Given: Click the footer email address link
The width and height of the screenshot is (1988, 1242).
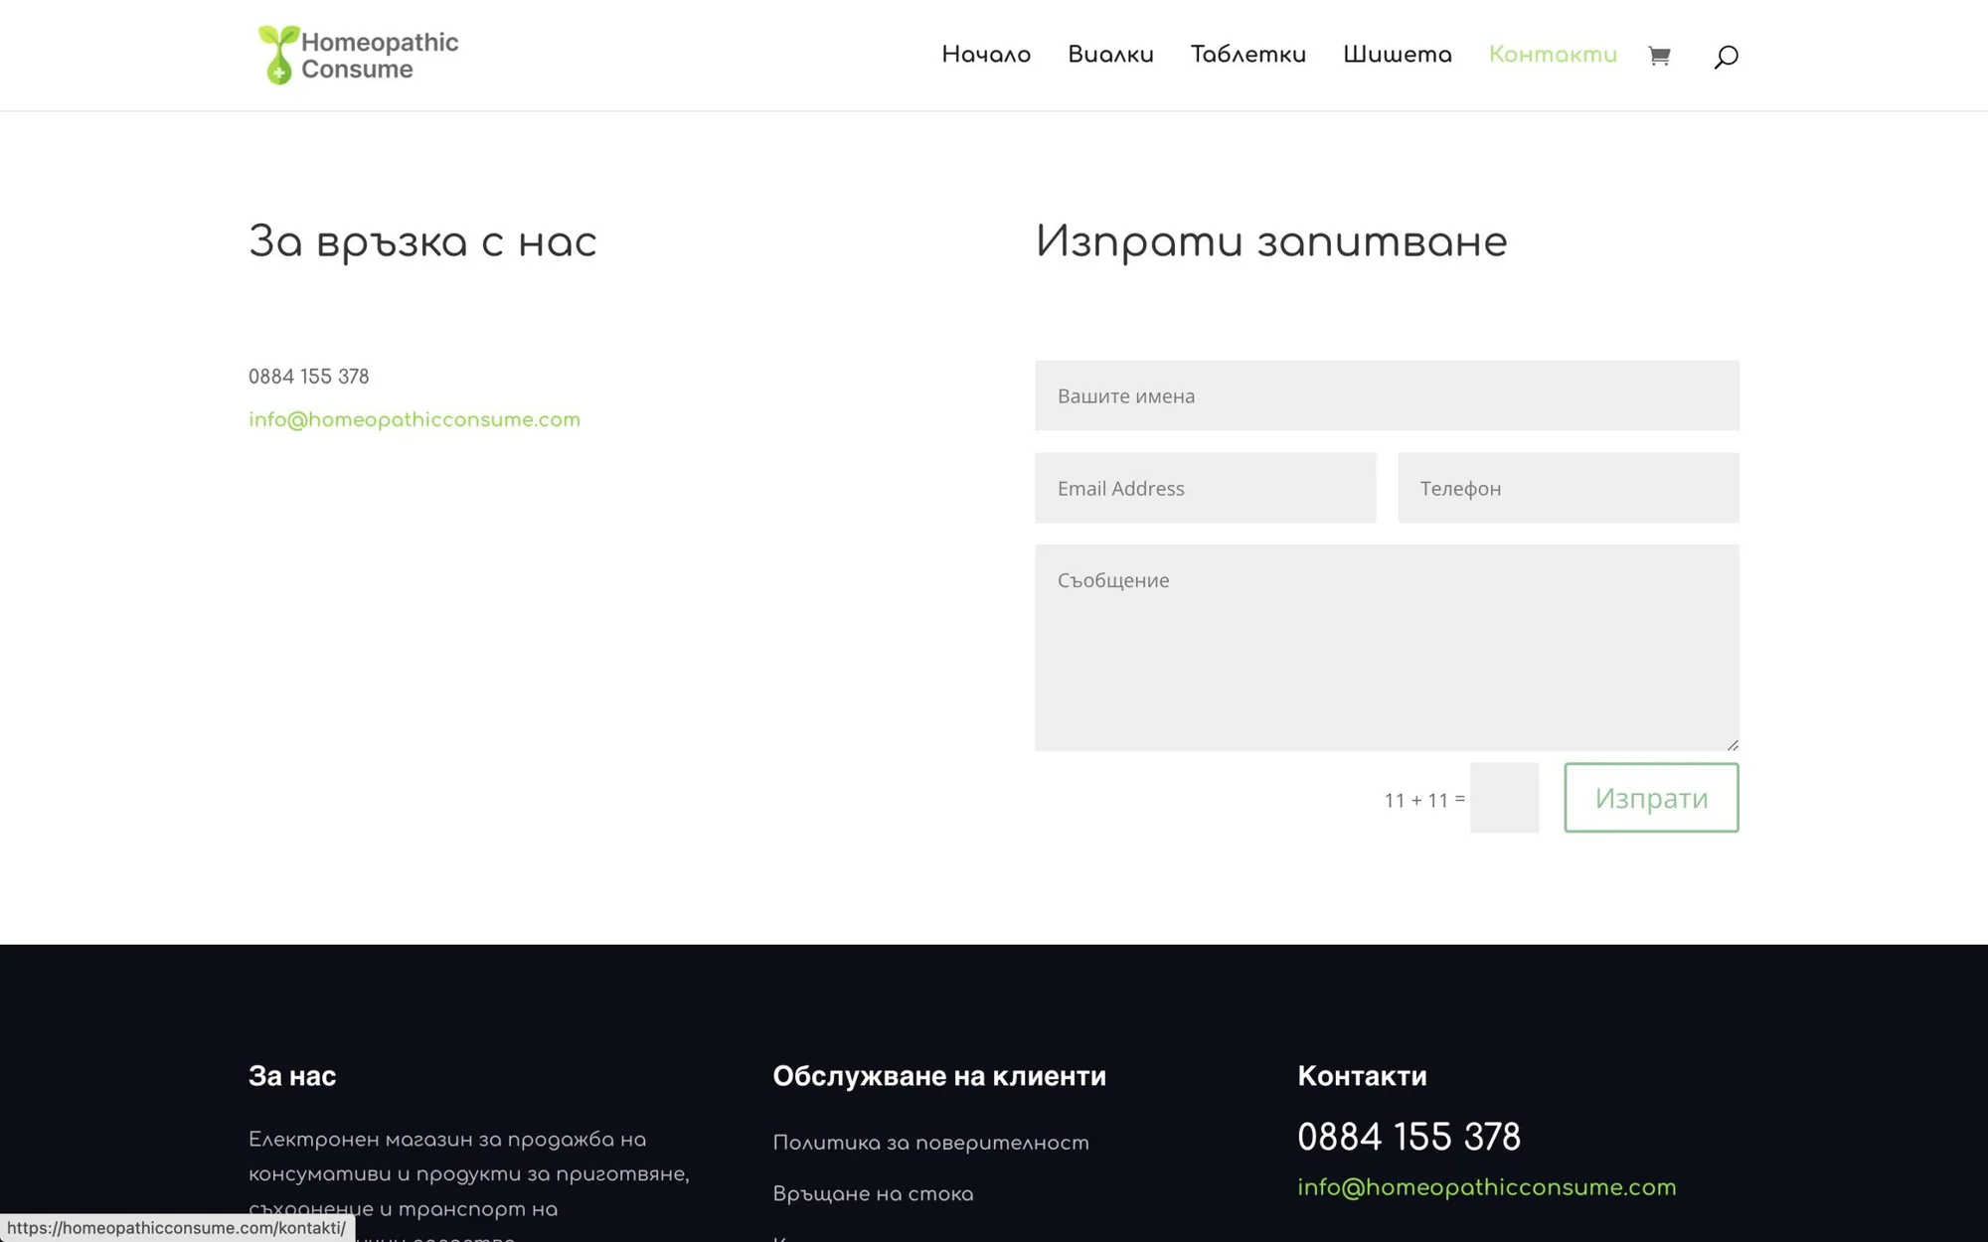Looking at the screenshot, I should [1486, 1187].
